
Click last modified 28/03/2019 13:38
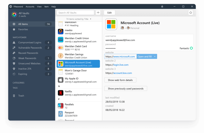(115, 102)
